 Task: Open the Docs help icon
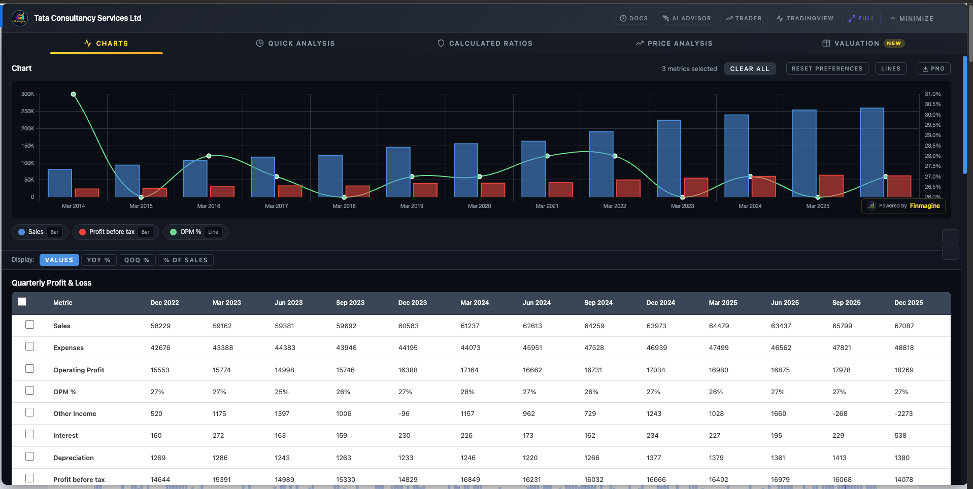coord(624,18)
